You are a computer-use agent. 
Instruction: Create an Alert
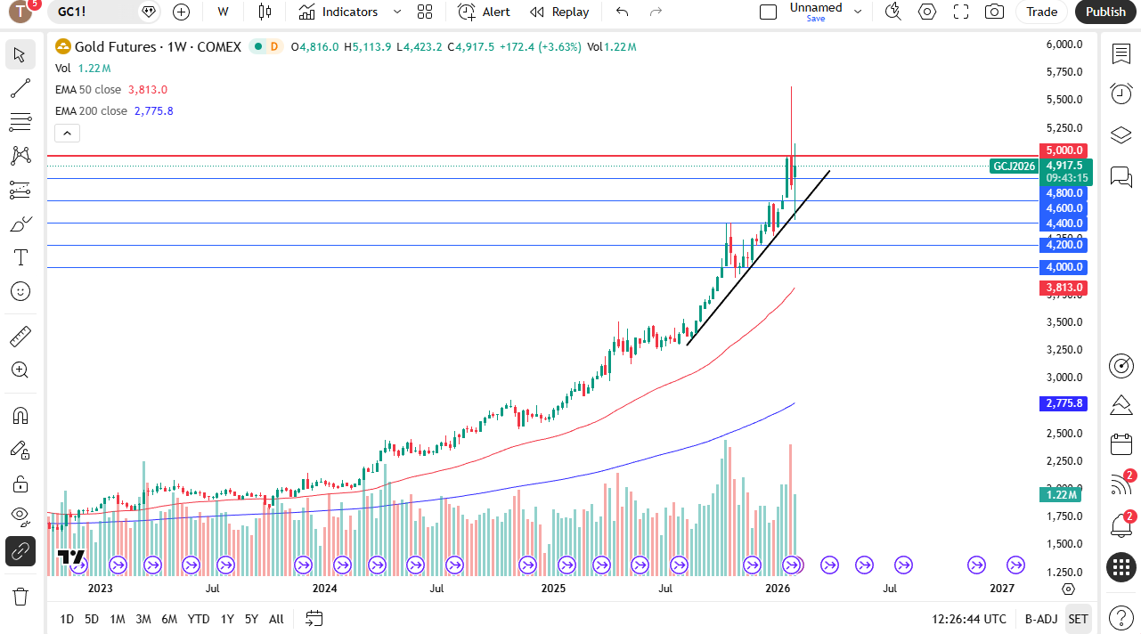(x=485, y=12)
